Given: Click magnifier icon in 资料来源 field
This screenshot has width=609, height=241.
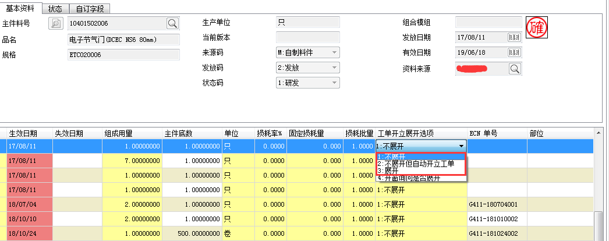Looking at the screenshot, I should pos(515,69).
